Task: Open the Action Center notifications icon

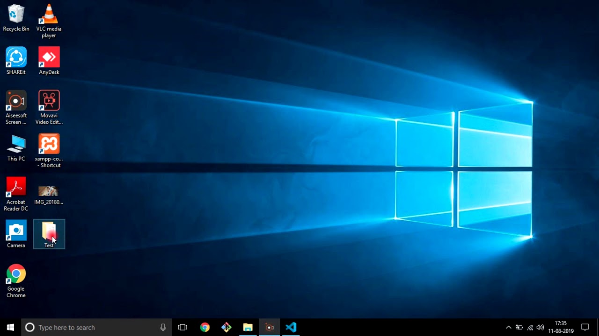Action: pos(585,327)
